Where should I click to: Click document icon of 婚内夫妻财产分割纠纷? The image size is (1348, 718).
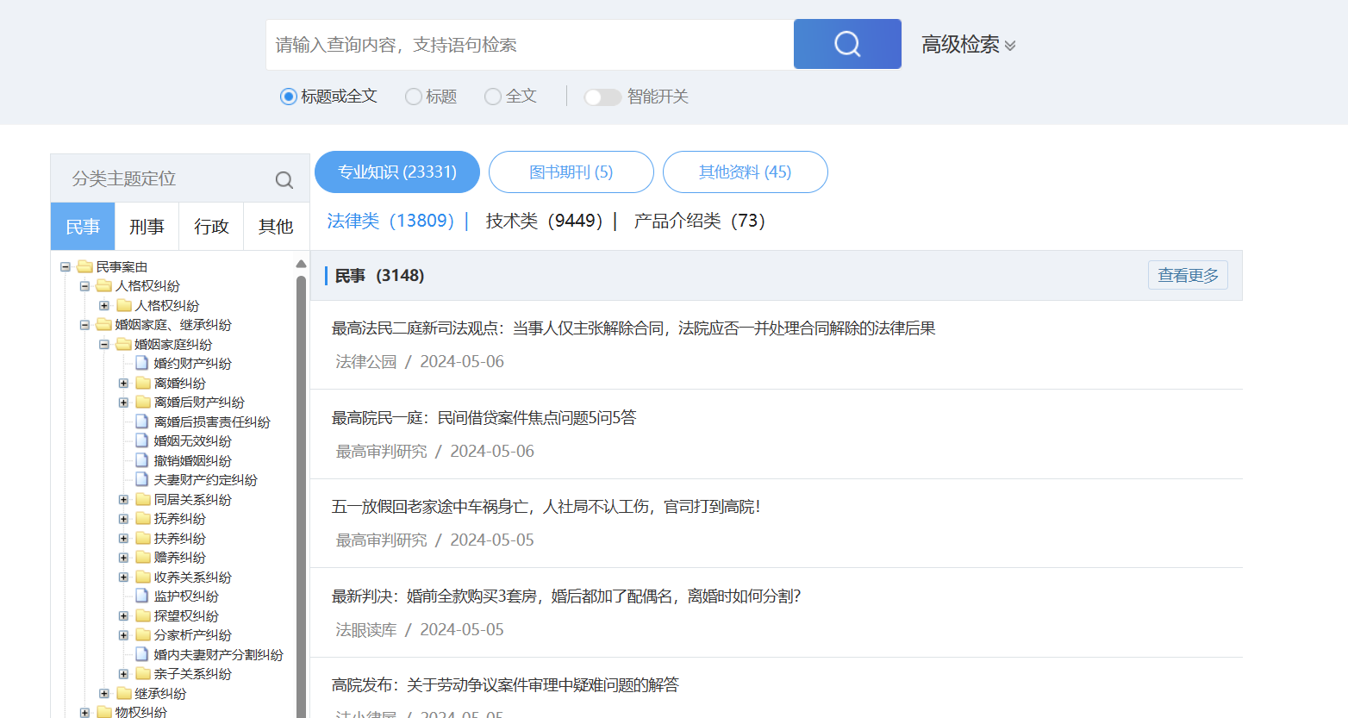click(142, 654)
